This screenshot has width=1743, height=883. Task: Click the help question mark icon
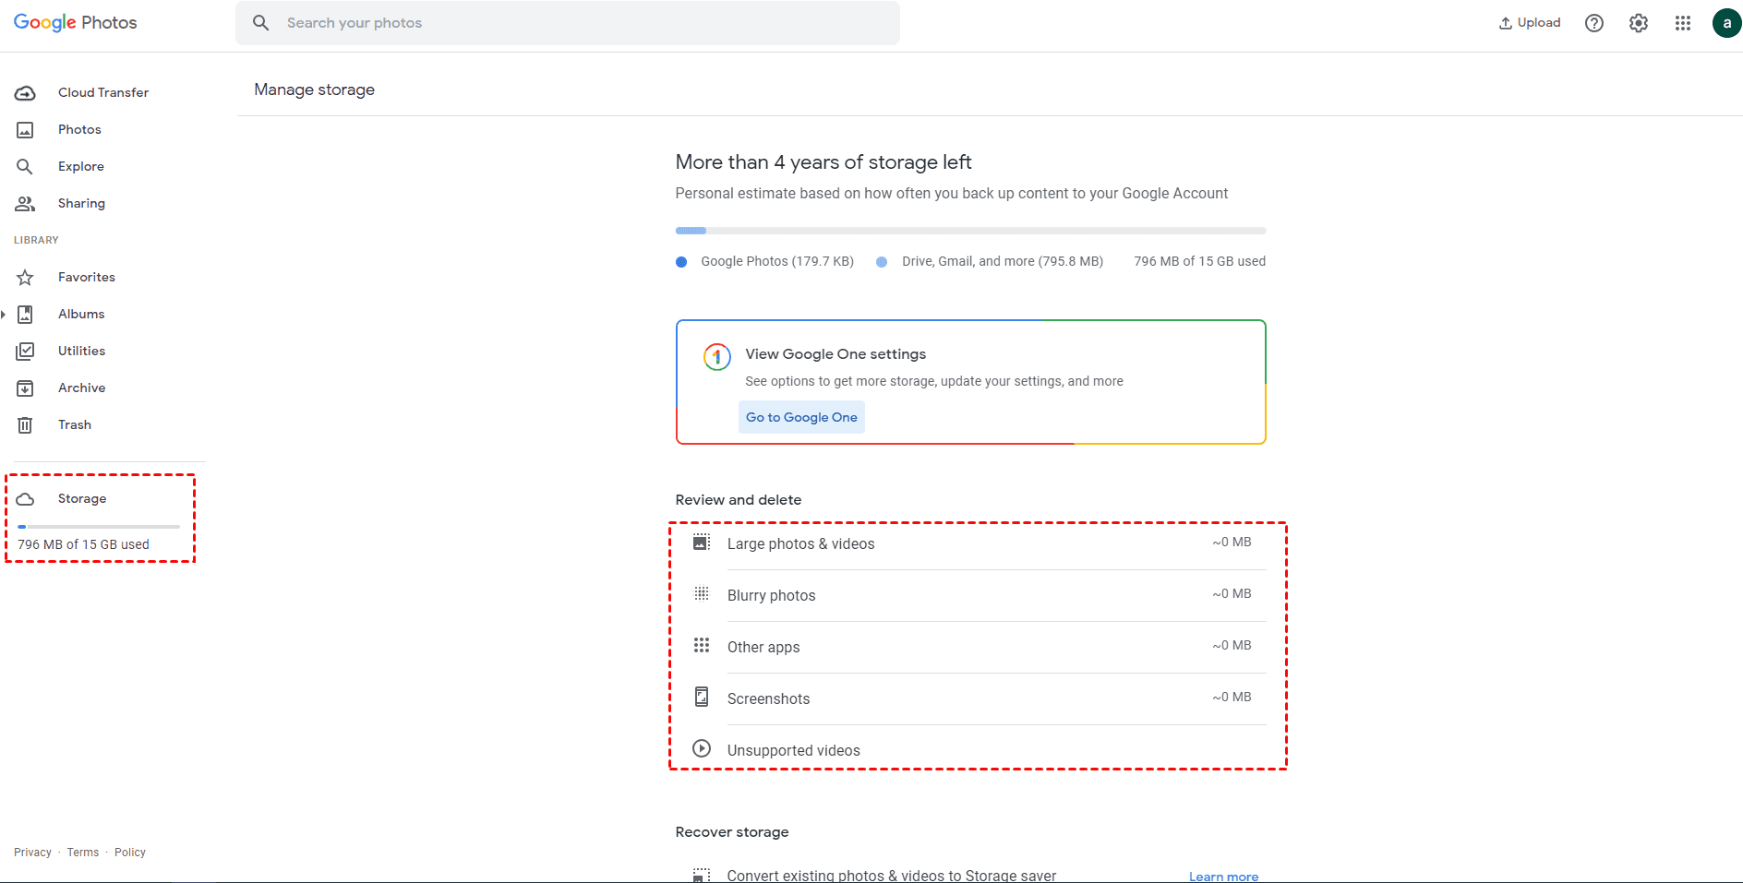tap(1594, 23)
